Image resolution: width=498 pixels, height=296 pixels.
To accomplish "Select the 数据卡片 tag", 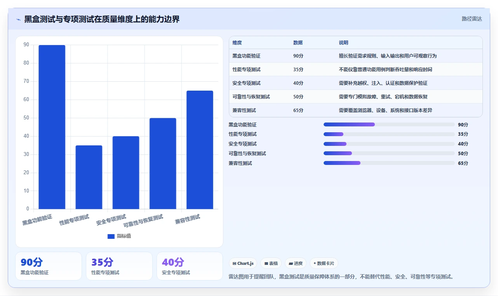I will 324,263.
